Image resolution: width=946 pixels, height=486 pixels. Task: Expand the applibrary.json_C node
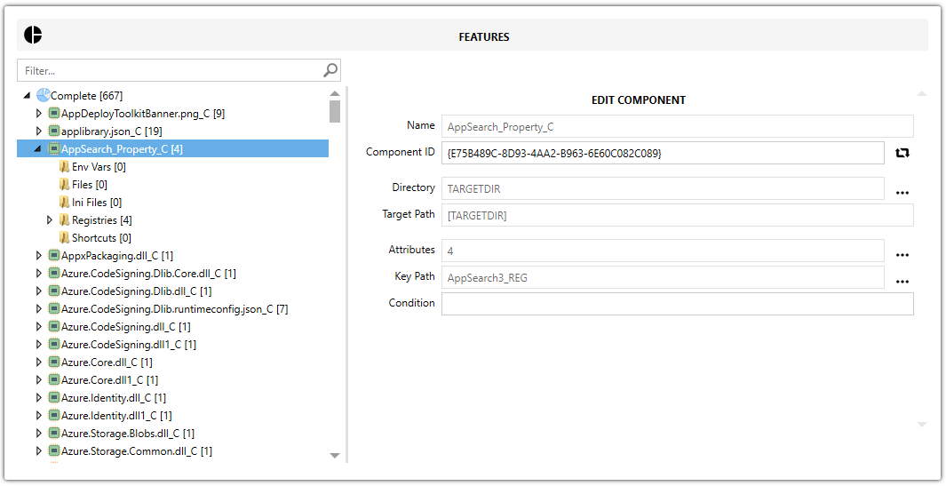(38, 131)
